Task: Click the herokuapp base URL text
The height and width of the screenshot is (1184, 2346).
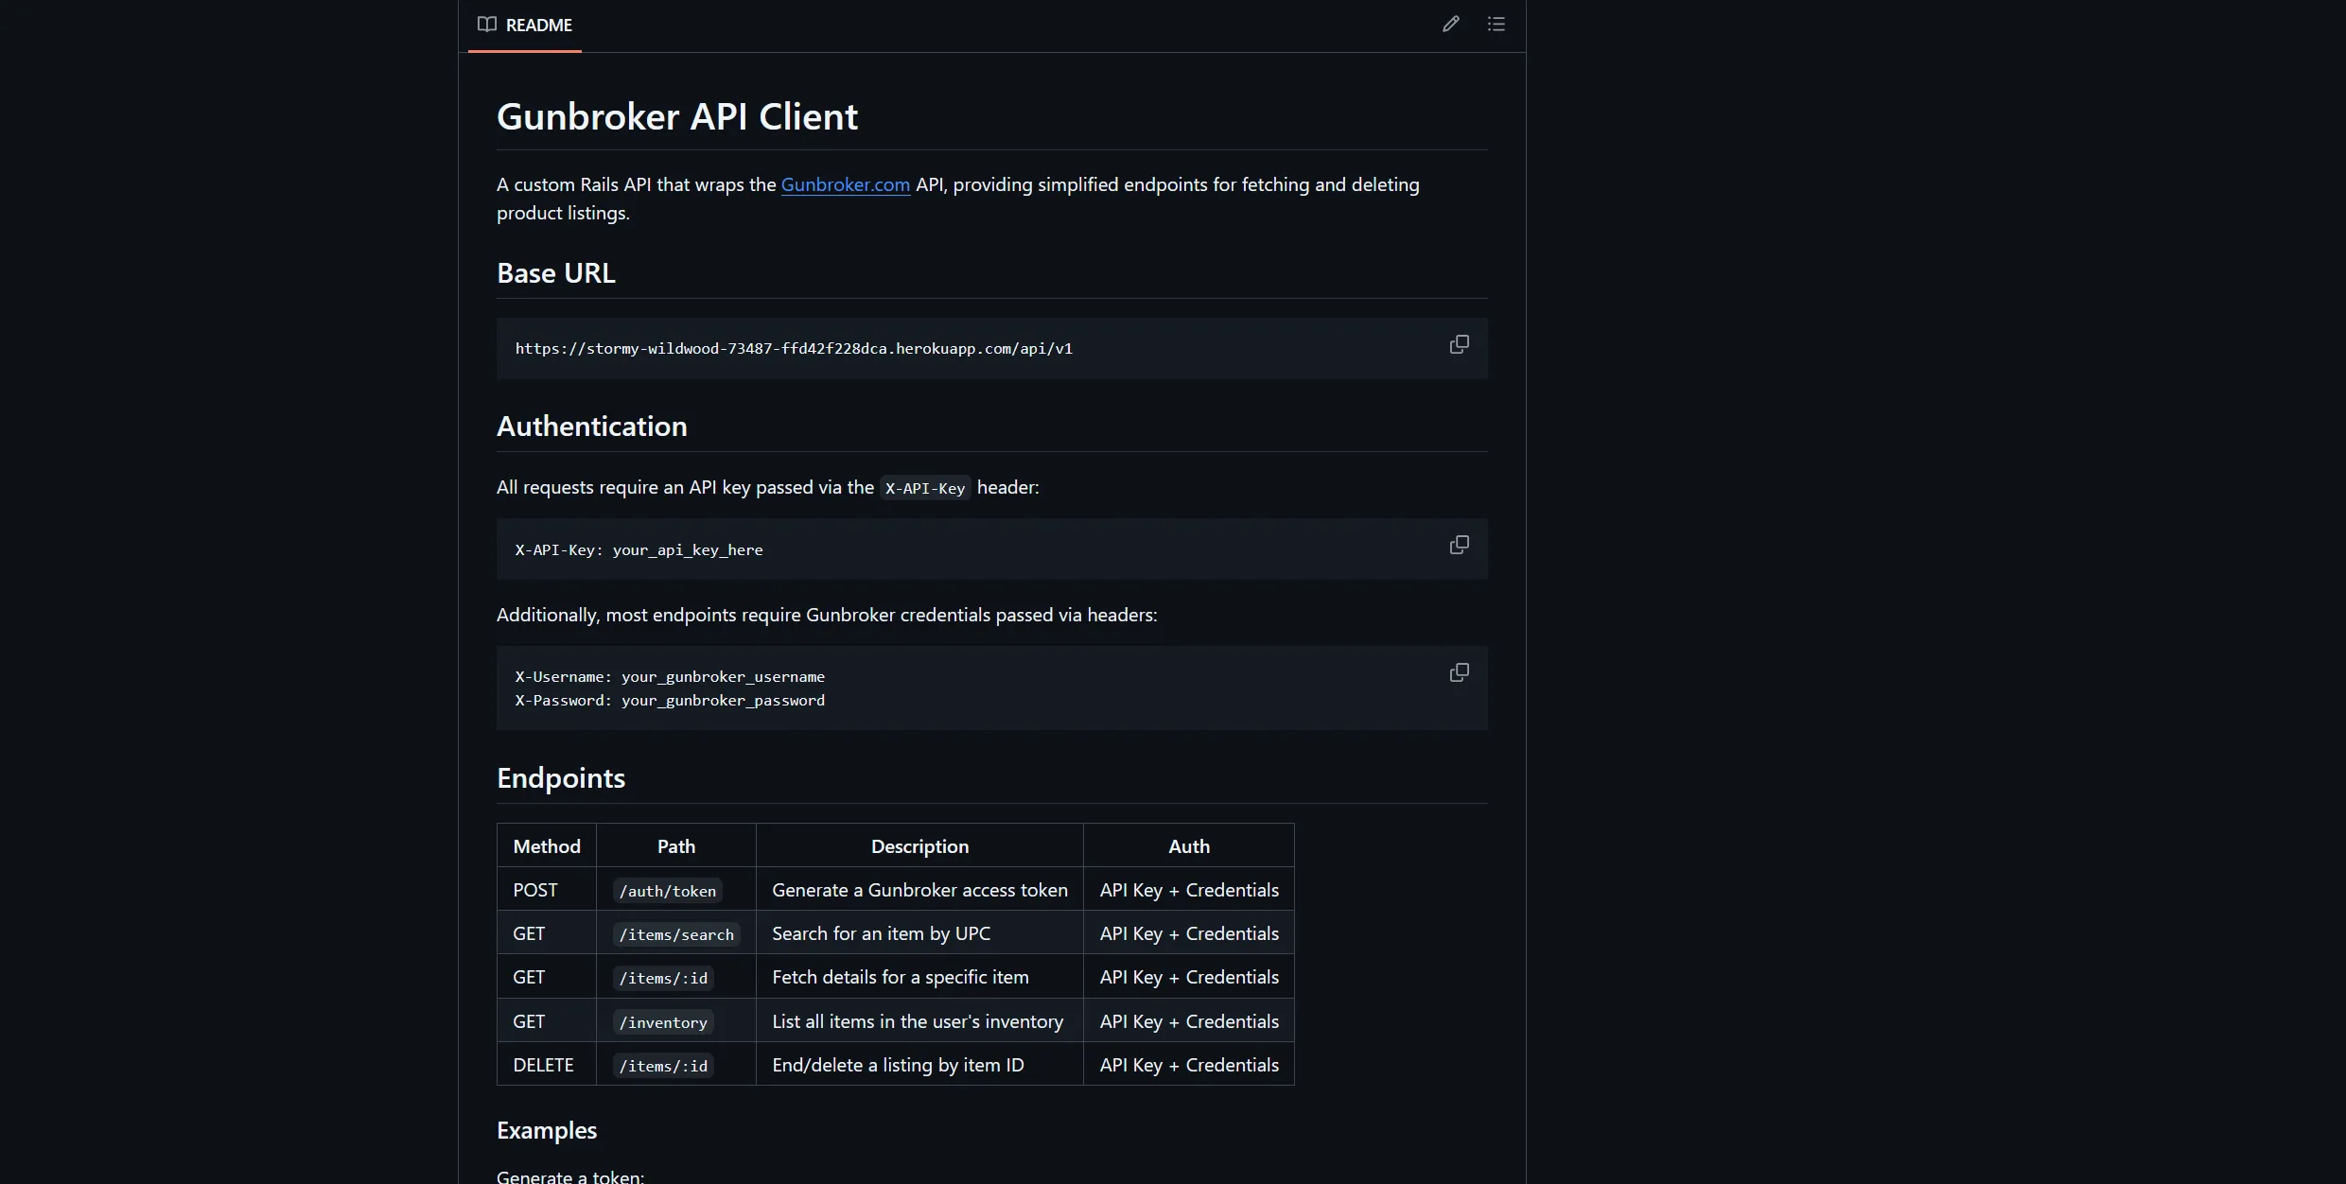Action: pos(794,349)
